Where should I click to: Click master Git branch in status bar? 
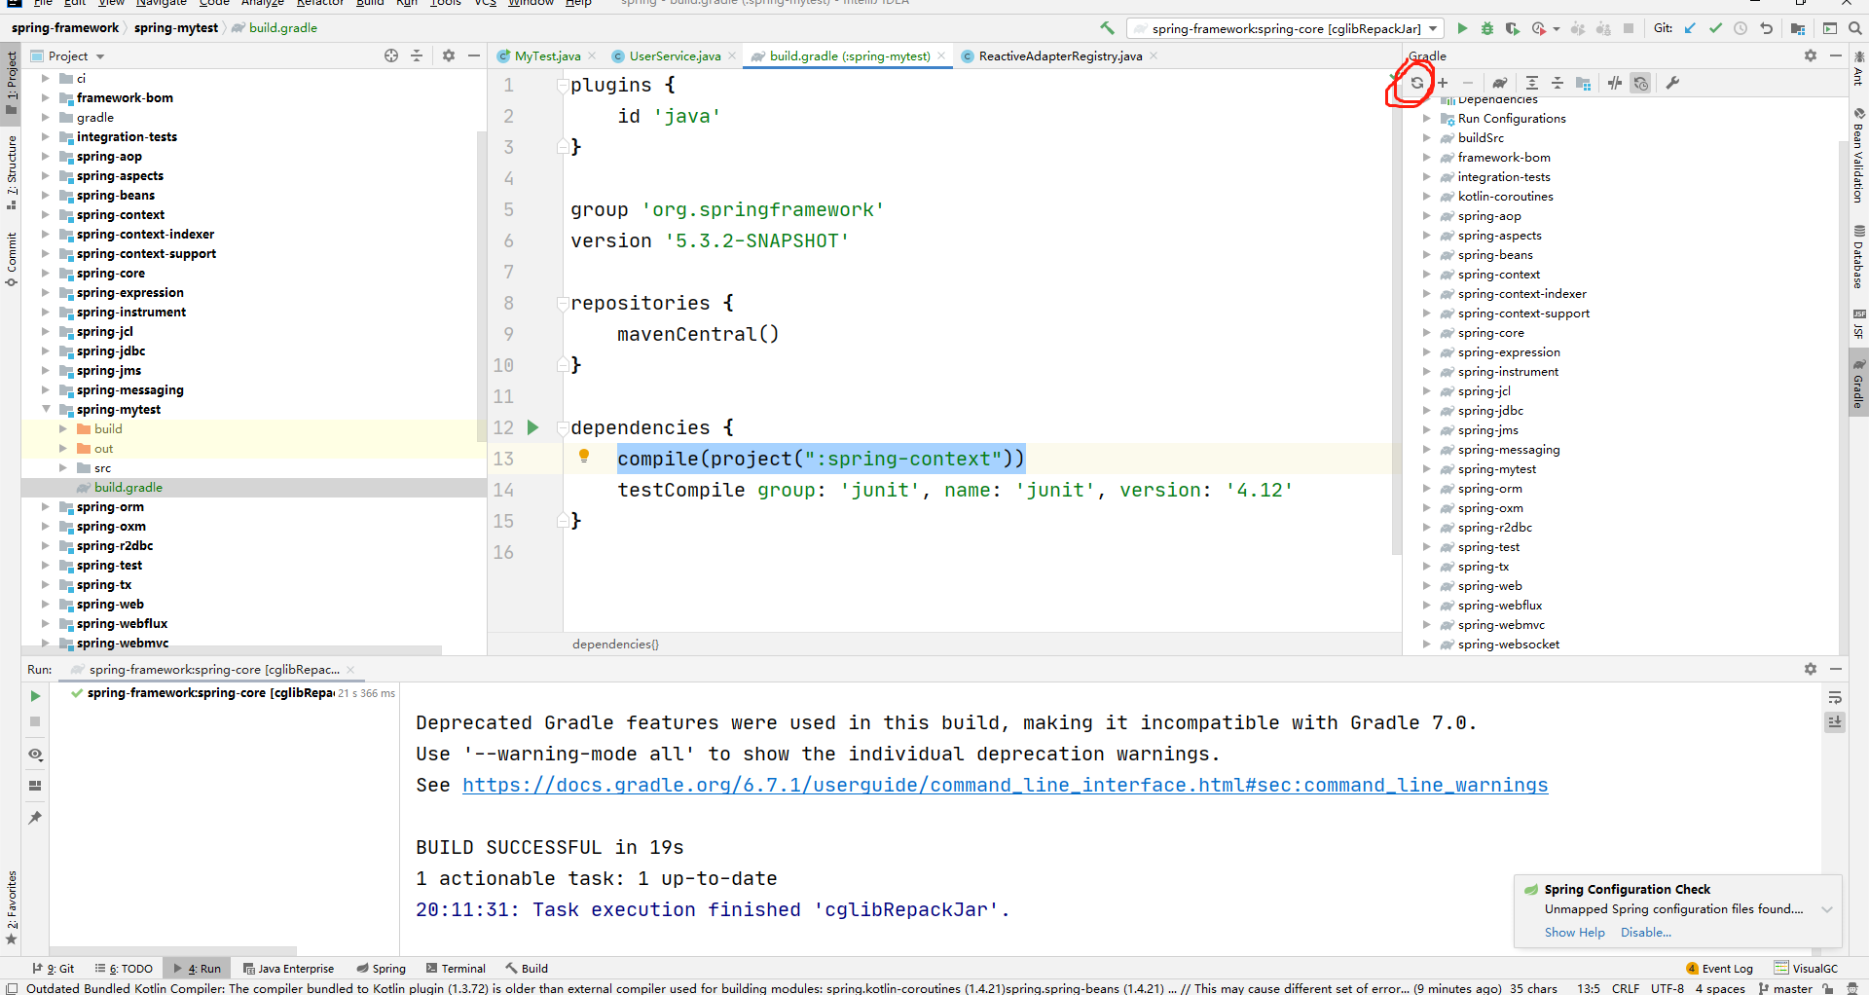click(1785, 988)
